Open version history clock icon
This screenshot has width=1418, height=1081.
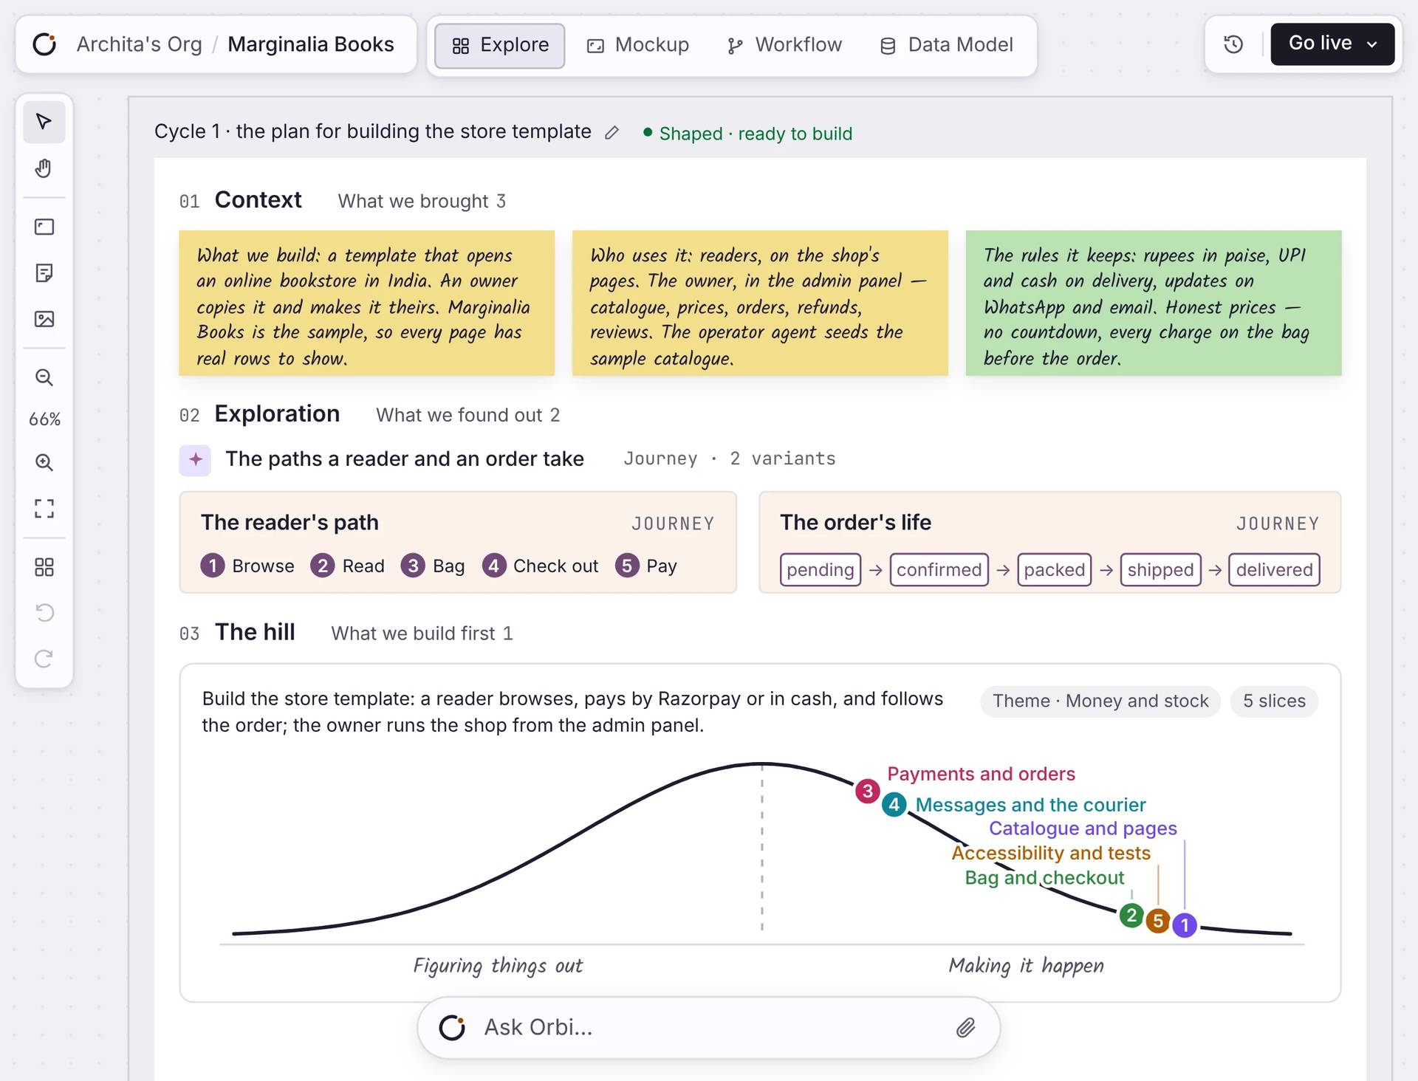[1233, 44]
